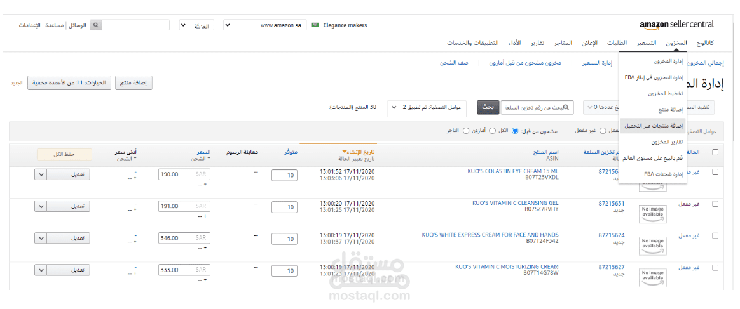Image resolution: width=740 pixels, height=309 pixels.
Task: Open the الإعلان navigation menu
Action: point(588,43)
